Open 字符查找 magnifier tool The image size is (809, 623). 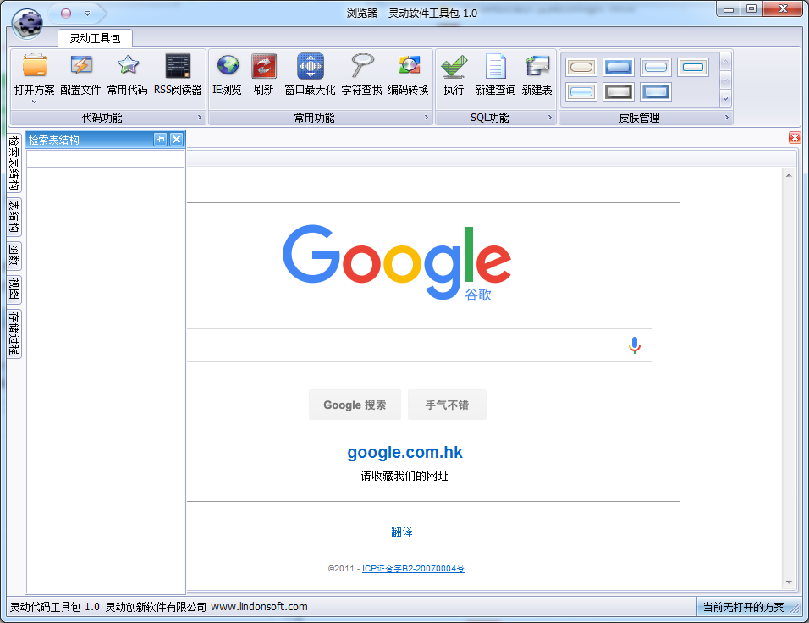point(361,66)
